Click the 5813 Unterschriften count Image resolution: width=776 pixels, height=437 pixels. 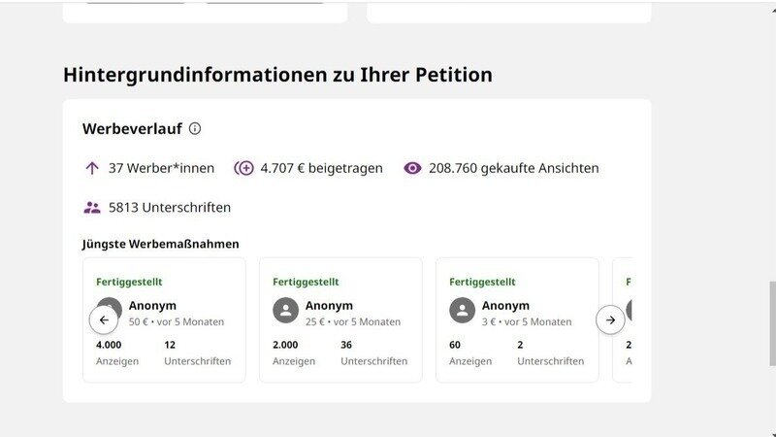point(169,207)
